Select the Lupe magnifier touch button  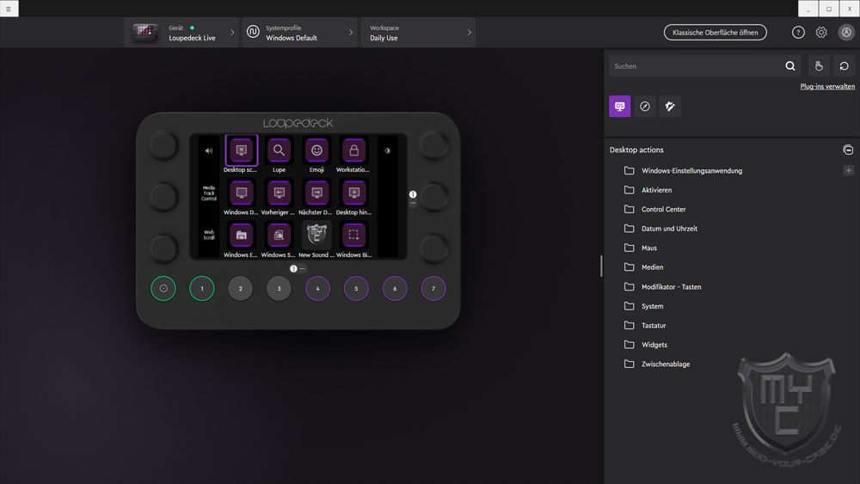[279, 150]
